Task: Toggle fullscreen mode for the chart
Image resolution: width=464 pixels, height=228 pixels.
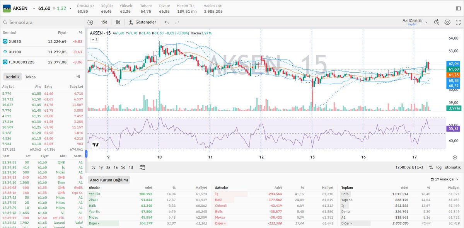Action: coord(458,22)
